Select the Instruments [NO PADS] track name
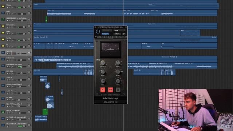The width and height of the screenshot is (233, 131). click(15, 64)
